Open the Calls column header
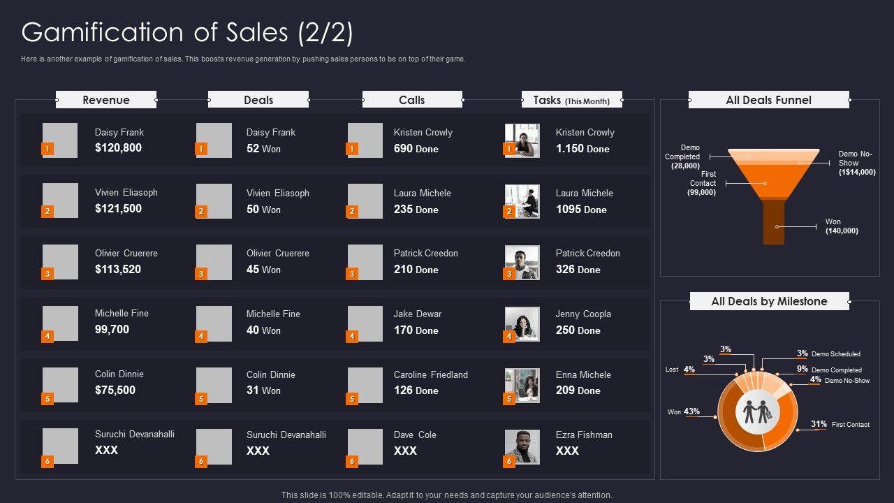 412,100
